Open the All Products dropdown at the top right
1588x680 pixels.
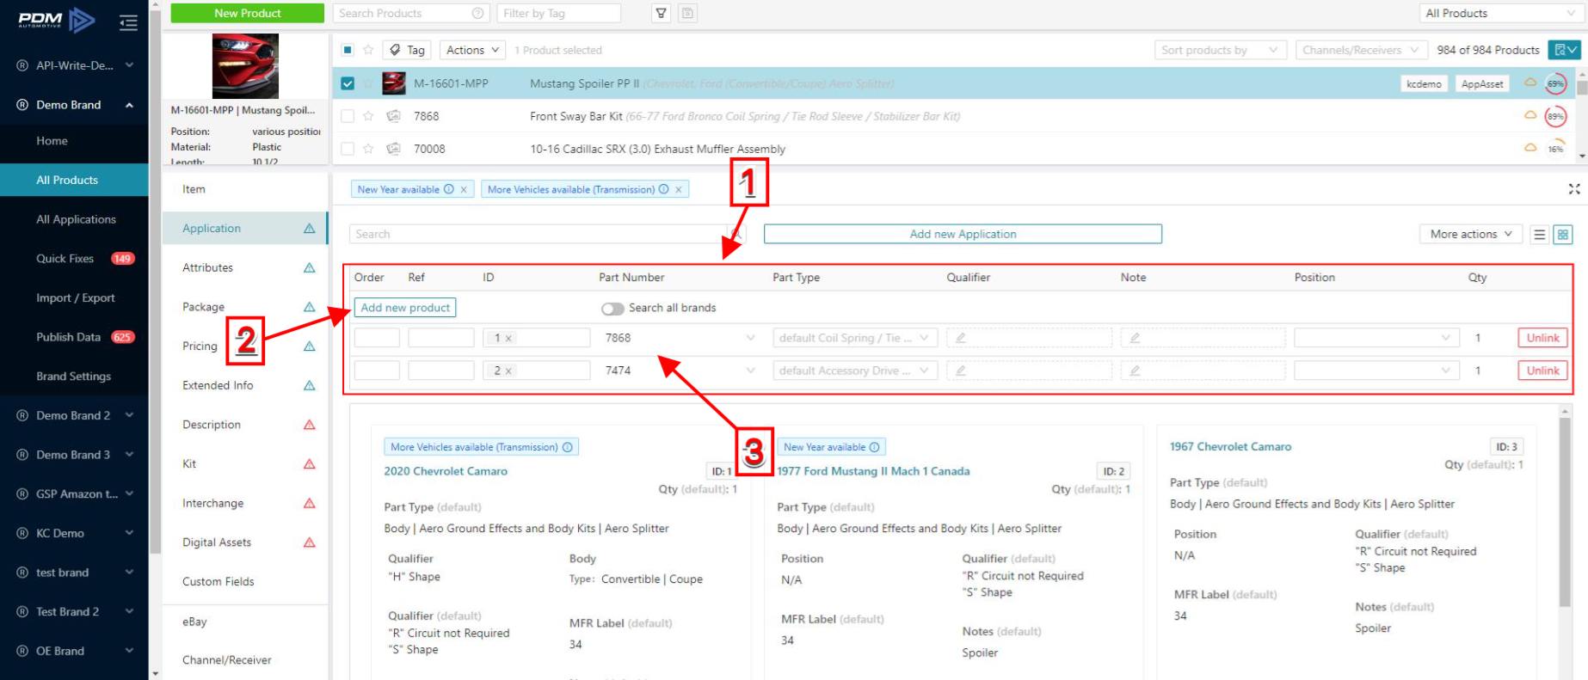tap(1500, 13)
